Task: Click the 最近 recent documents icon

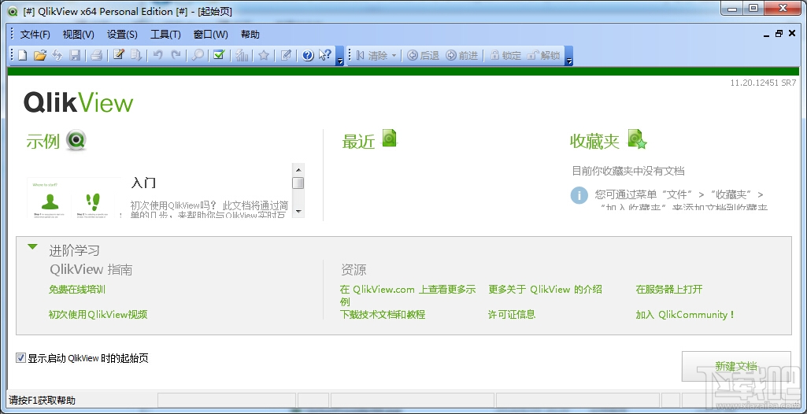Action: (390, 139)
